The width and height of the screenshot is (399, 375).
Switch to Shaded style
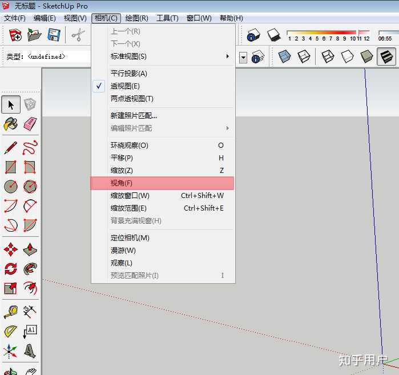coord(366,57)
